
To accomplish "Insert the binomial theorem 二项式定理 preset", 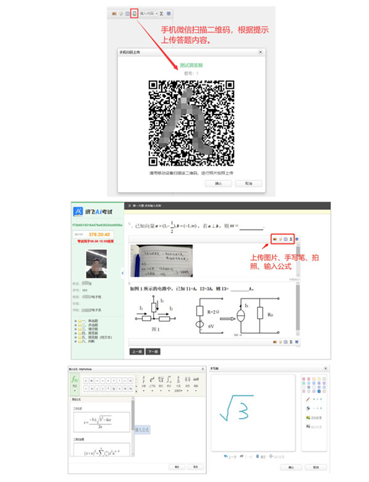I will [x=101, y=449].
